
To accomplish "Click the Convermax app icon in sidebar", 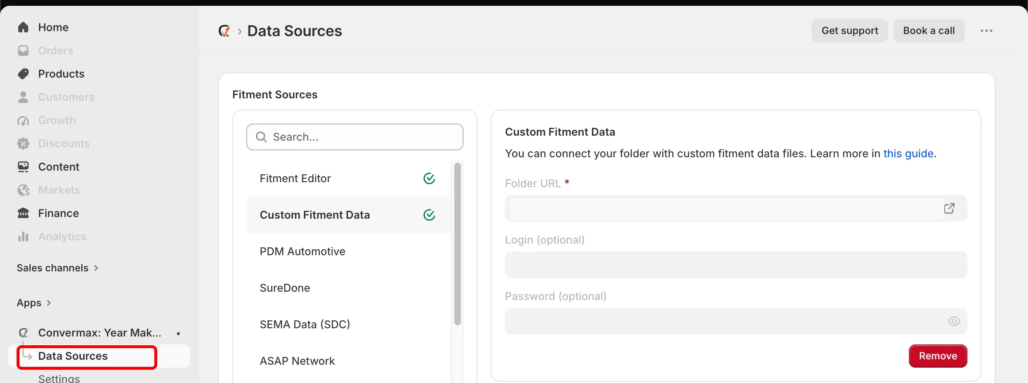I will click(23, 333).
